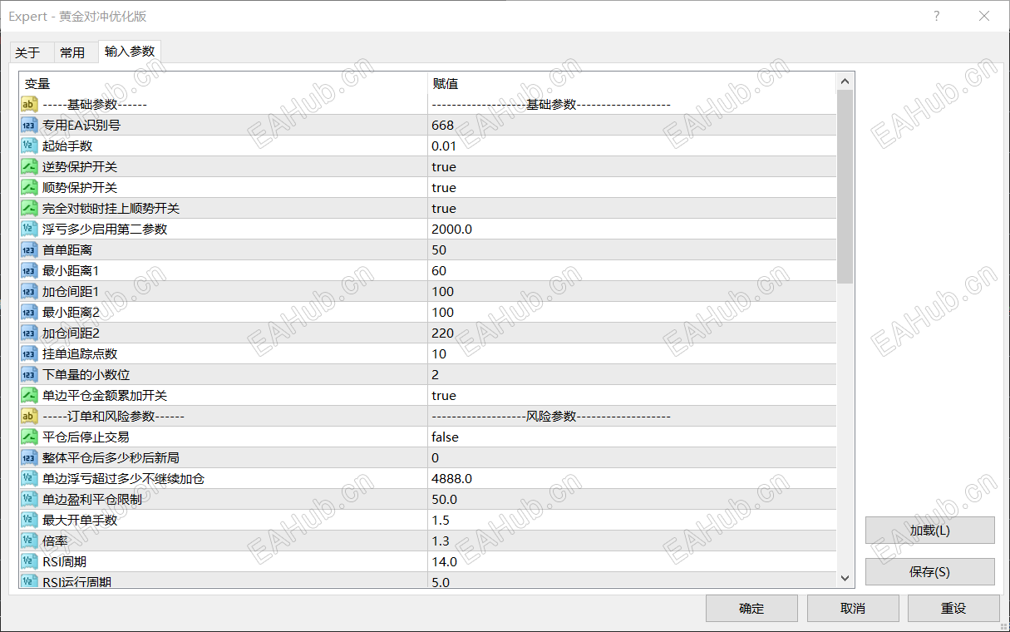Click the ½ icon beside 起始手数
Screen dimensions: 1010x632
(29, 146)
